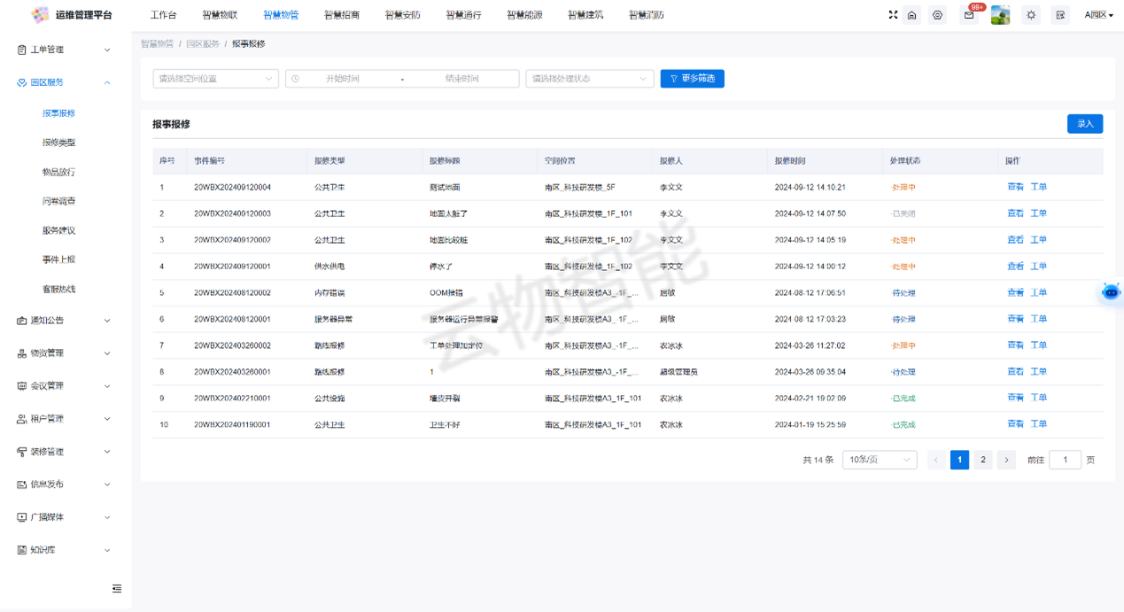This screenshot has width=1124, height=612.
Task: Click the 园区服务 breadcrumb
Action: (x=203, y=43)
